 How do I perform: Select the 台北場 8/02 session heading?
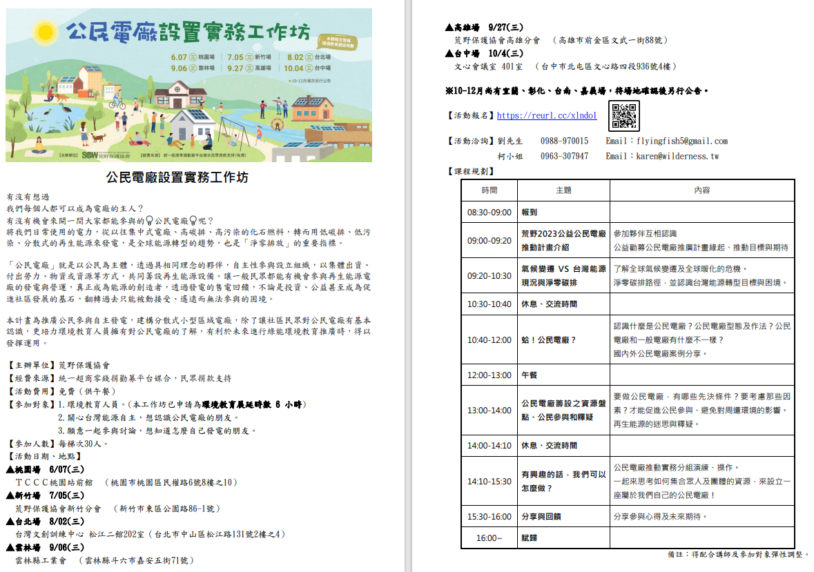pos(45,522)
